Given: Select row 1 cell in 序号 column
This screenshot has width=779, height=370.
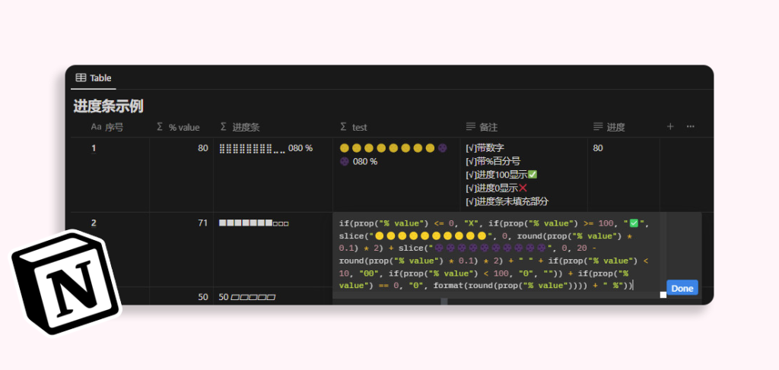Looking at the screenshot, I should pos(110,175).
